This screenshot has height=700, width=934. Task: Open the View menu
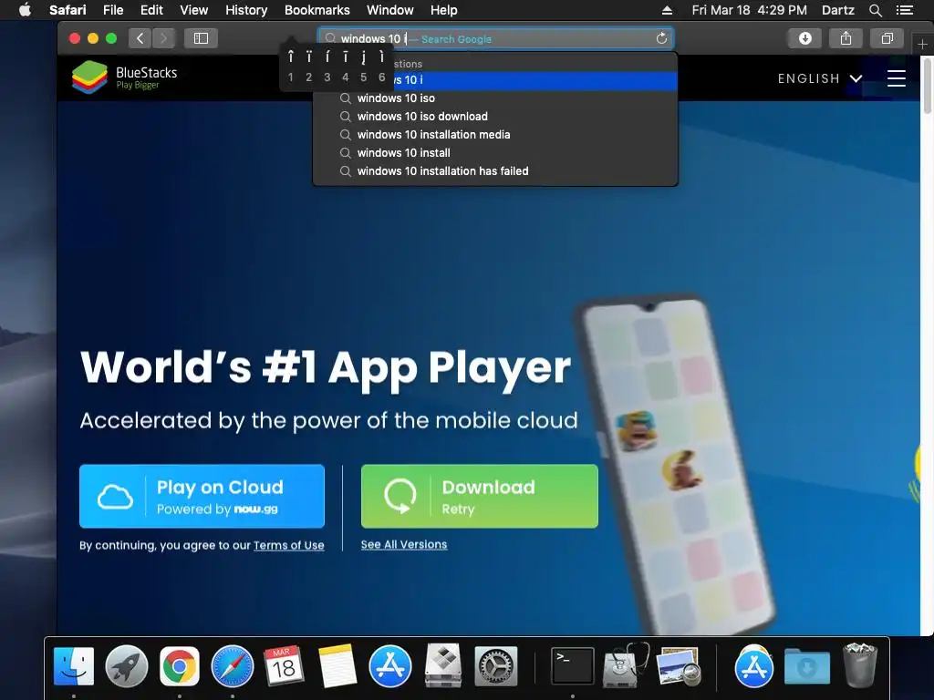pos(194,10)
